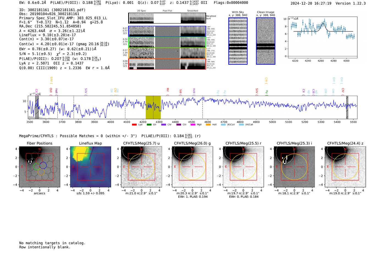Click the hatched gray band near 5460 Å
The image size is (385, 262).
click(x=347, y=107)
